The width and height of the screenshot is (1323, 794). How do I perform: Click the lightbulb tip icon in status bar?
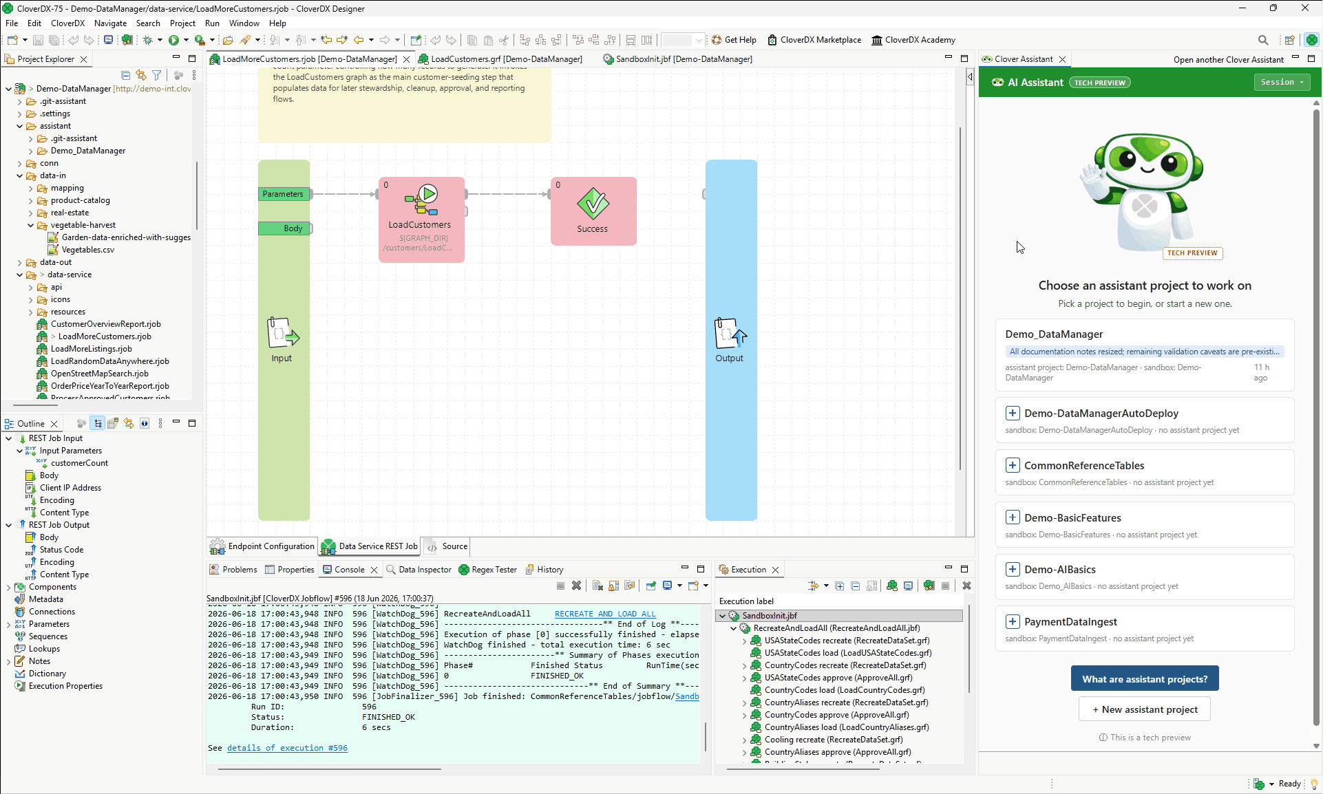(1314, 784)
